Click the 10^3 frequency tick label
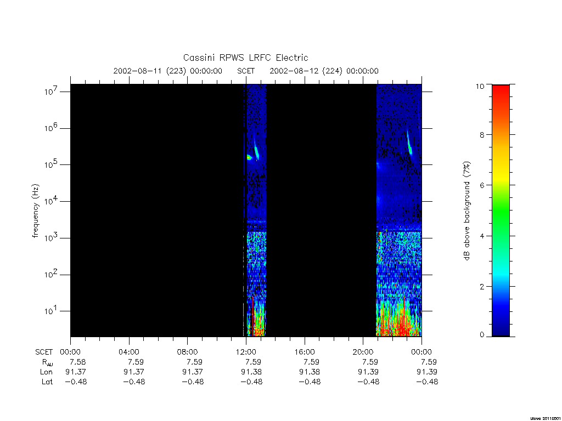Image resolution: width=562 pixels, height=421 pixels. (52, 238)
